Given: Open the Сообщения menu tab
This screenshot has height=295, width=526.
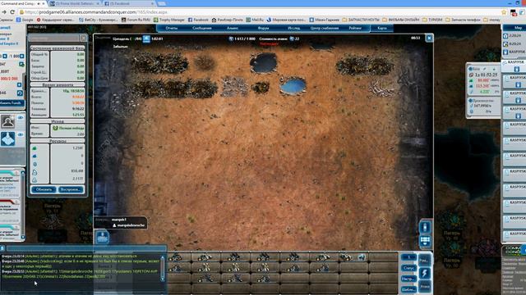Looking at the screenshot, I should pos(202,28).
